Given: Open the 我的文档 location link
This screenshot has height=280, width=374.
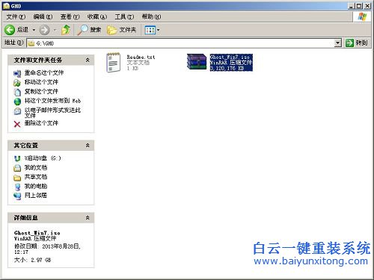Looking at the screenshot, I should [36, 167].
